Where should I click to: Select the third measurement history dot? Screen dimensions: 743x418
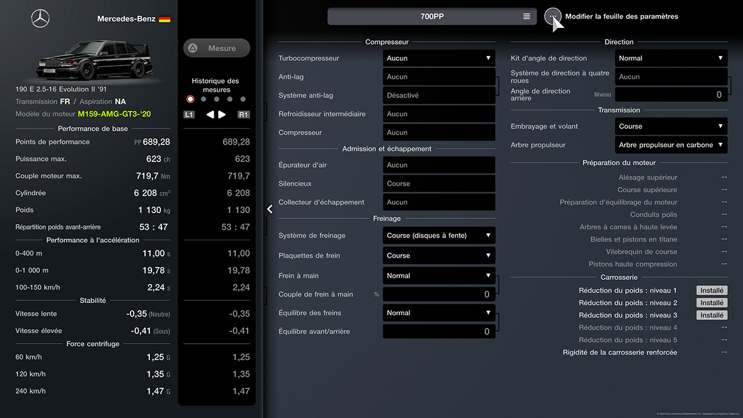(x=217, y=99)
